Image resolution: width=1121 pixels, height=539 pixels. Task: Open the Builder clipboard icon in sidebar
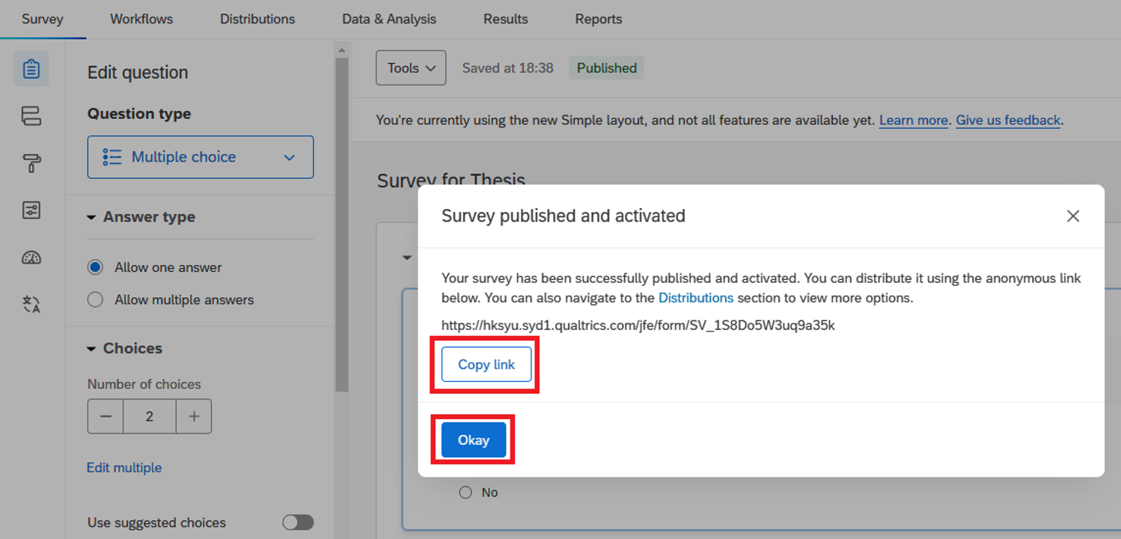(31, 69)
